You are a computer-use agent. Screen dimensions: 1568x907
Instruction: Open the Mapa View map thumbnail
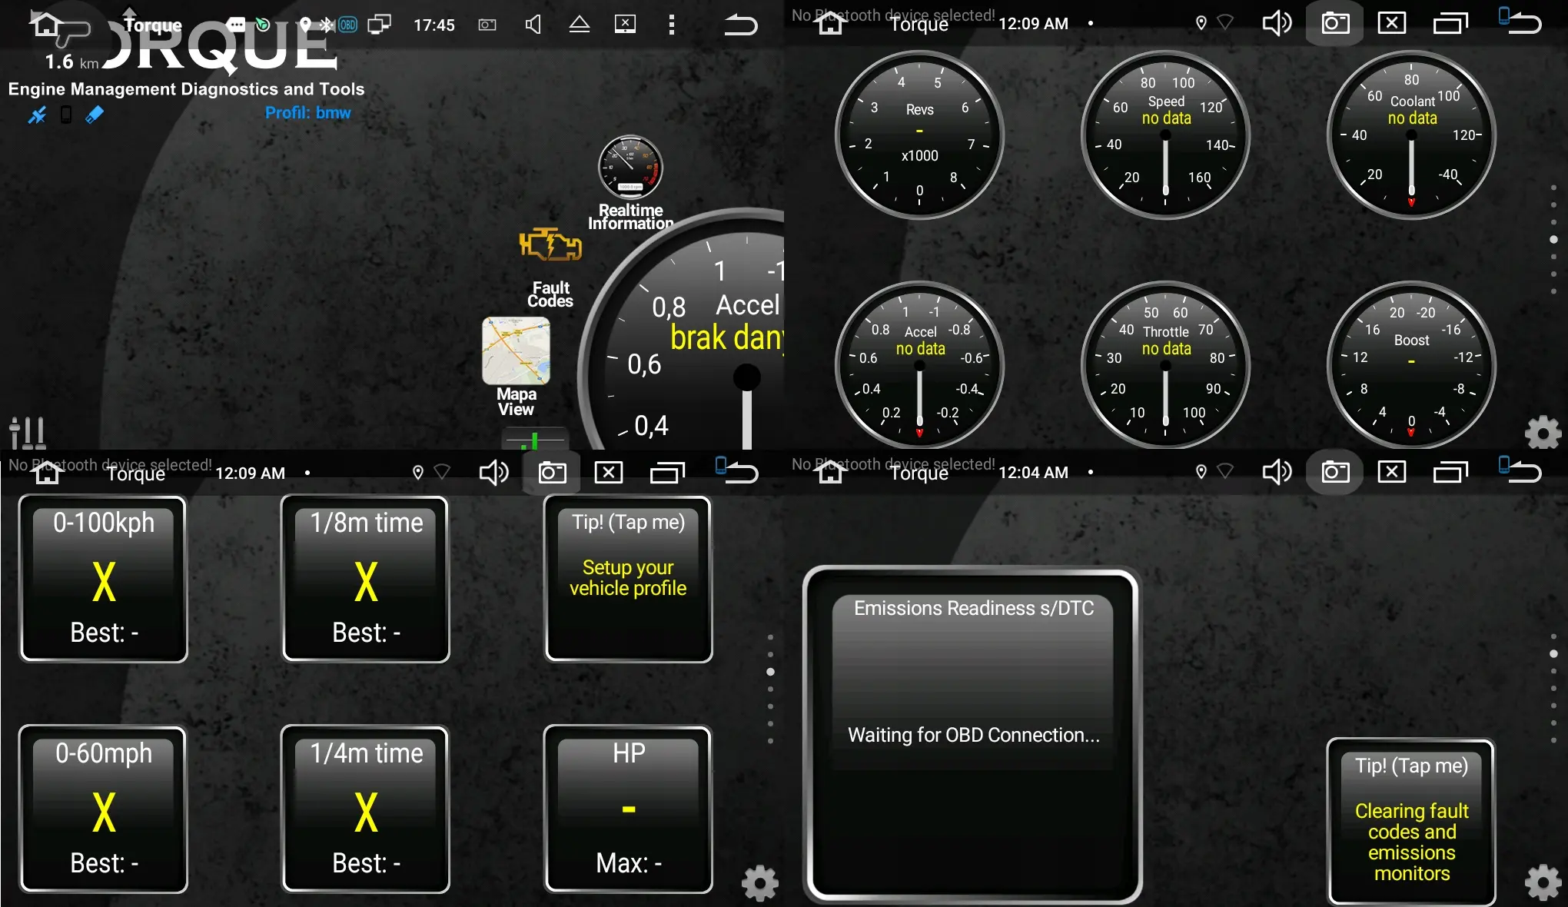[516, 351]
